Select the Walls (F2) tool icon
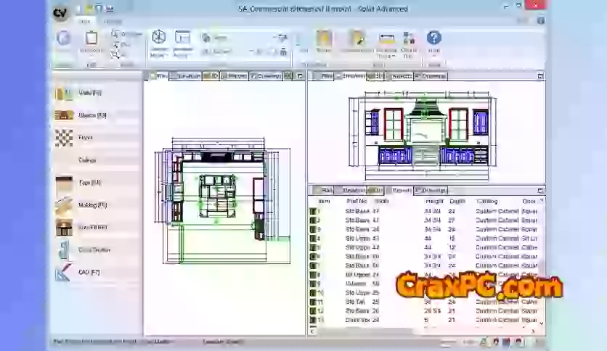The width and height of the screenshot is (607, 351). 65,92
